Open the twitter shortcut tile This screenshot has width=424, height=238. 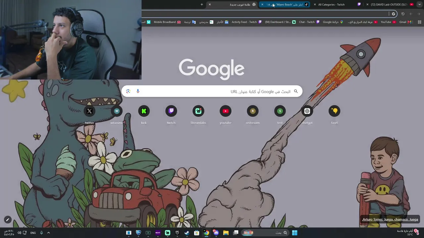pos(89,115)
